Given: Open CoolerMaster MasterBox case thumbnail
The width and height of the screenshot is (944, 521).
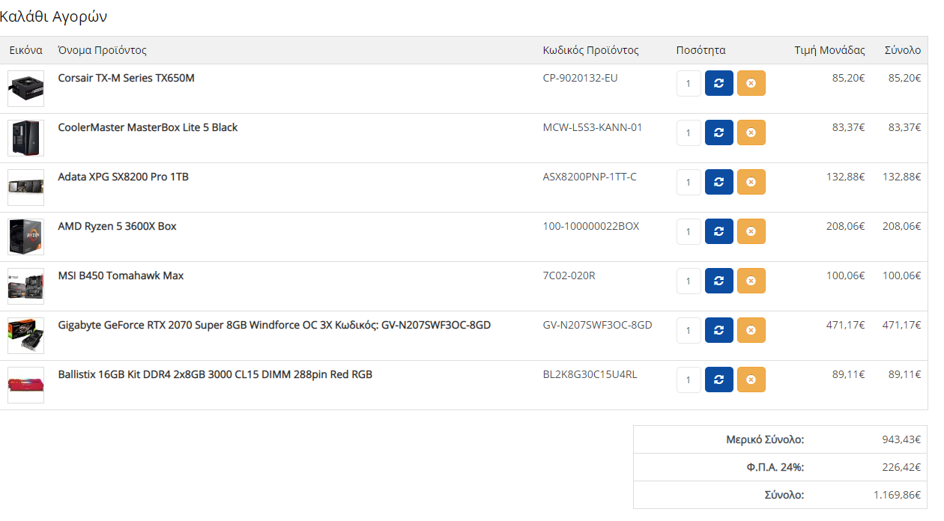Looking at the screenshot, I should (x=25, y=138).
